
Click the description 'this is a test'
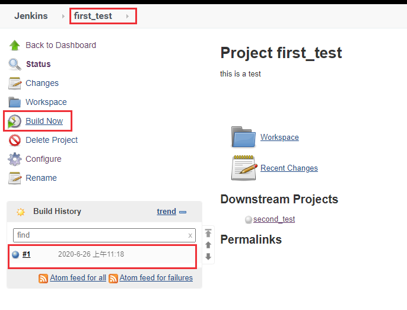[240, 74]
